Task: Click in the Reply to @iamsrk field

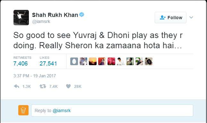Action: [x=112, y=111]
